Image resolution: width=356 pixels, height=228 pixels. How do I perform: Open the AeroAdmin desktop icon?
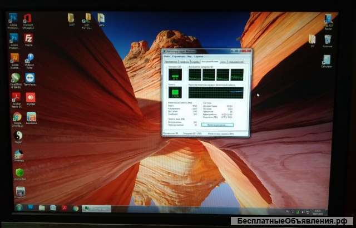click(31, 117)
